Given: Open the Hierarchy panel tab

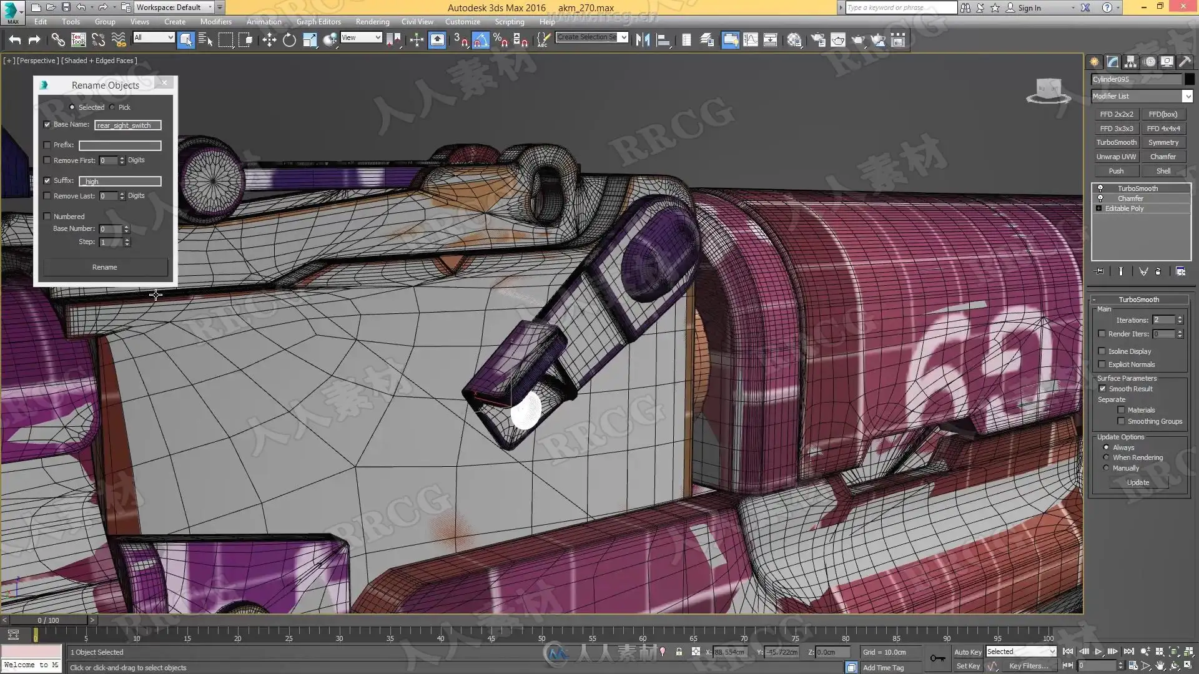Looking at the screenshot, I should [1131, 62].
